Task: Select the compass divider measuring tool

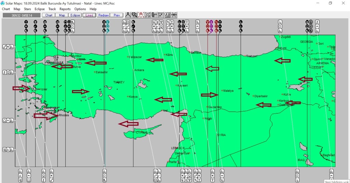Action: [128, 15]
